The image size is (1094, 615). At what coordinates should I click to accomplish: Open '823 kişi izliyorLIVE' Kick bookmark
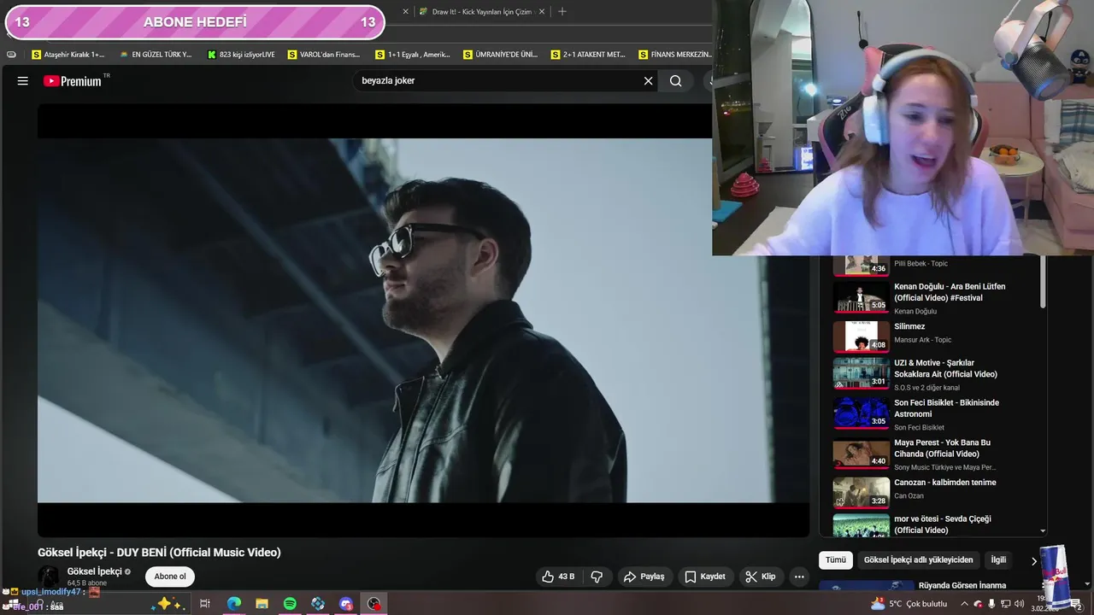pos(241,55)
